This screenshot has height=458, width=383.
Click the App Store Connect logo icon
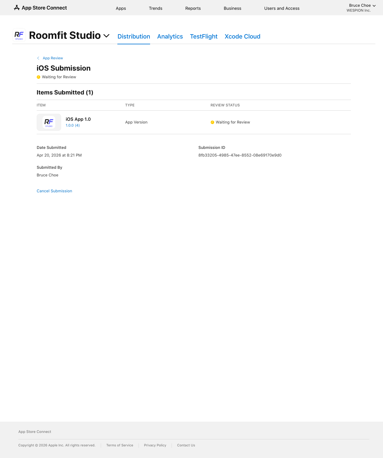17,8
